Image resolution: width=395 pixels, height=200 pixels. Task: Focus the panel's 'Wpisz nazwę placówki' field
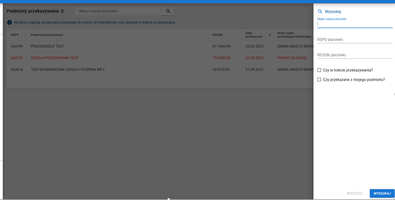tap(355, 24)
